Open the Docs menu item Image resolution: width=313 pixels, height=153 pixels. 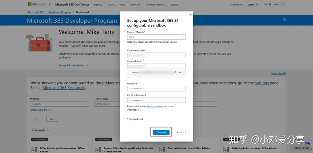tap(123, 5)
